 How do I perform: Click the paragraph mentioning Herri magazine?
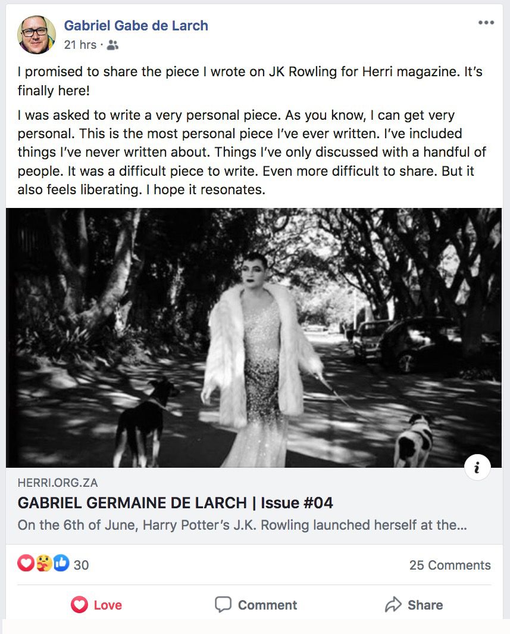[x=250, y=81]
